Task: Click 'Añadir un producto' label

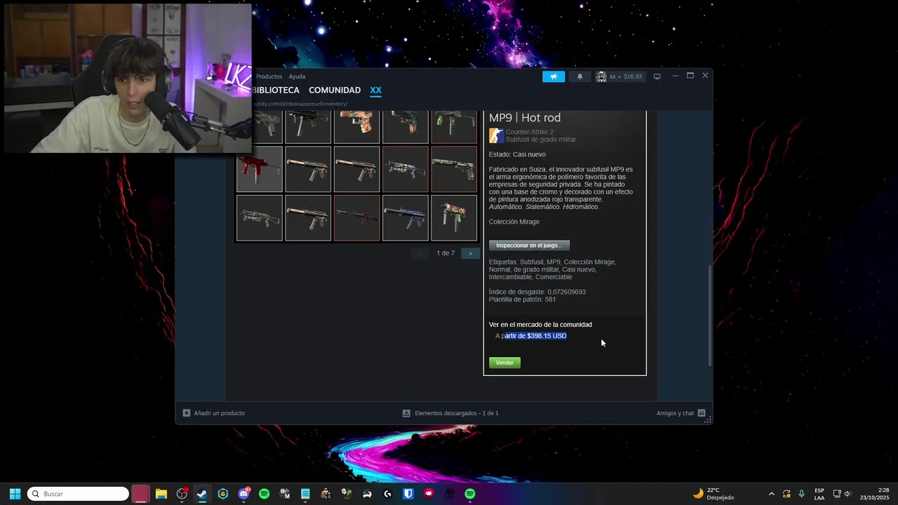Action: pos(219,413)
